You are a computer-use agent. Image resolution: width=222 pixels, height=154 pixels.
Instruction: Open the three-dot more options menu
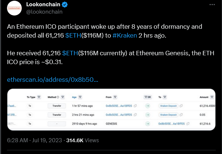(212, 5)
